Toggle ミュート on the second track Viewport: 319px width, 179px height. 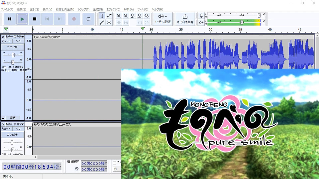(x=6, y=129)
